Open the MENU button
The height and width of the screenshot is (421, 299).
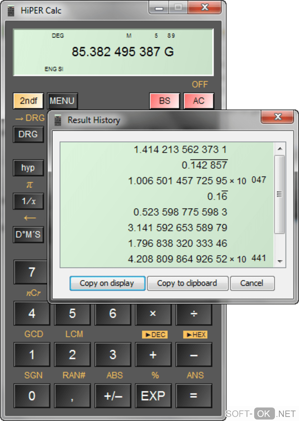(x=62, y=101)
